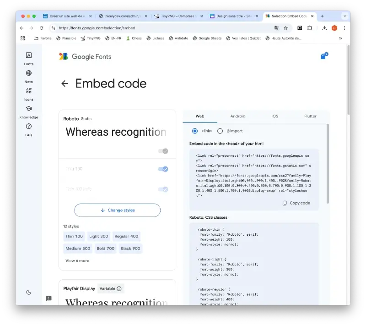
Task: Open the Noto globe section
Action: [29, 77]
